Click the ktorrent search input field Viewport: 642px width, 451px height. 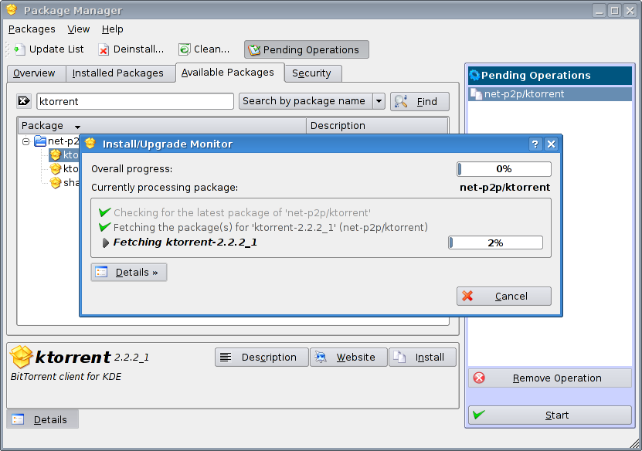(x=135, y=101)
